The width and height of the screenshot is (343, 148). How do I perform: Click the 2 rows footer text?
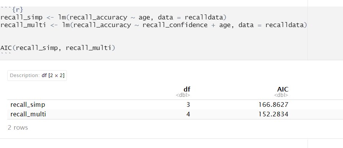tap(18, 127)
